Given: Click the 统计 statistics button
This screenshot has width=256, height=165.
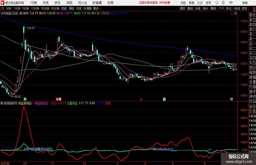Looking at the screenshot, I should 205,8.
